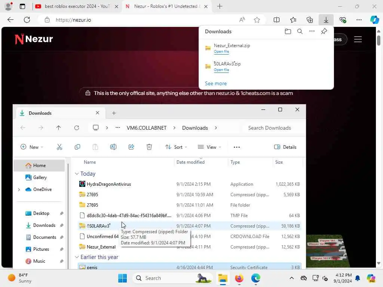This screenshot has width=383, height=287.
Task: Click Delete trash icon in File Explorer
Action: pos(149,147)
